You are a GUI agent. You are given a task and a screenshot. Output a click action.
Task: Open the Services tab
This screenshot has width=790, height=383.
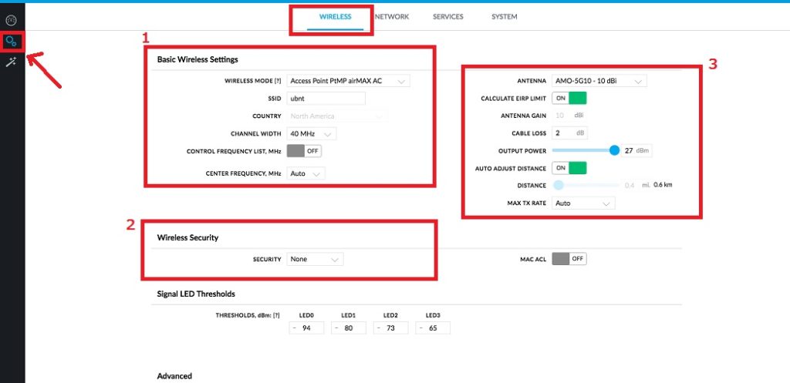tap(448, 16)
